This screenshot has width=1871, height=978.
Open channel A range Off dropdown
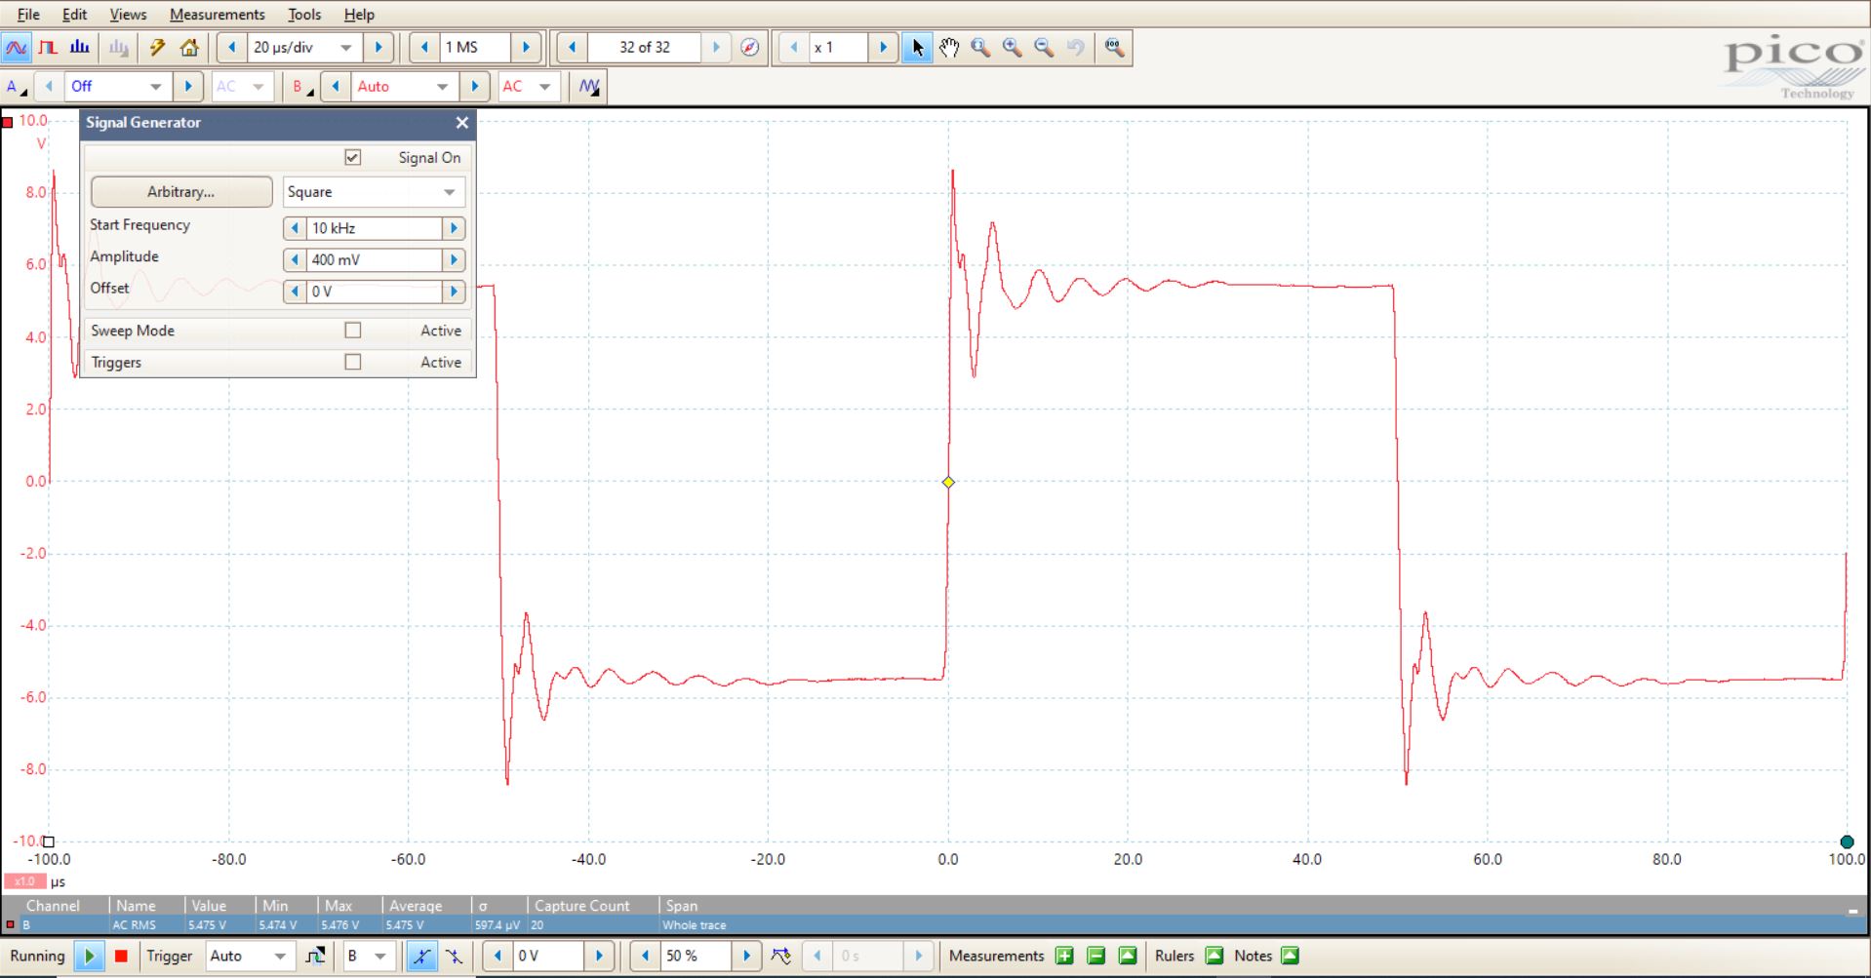(x=155, y=87)
